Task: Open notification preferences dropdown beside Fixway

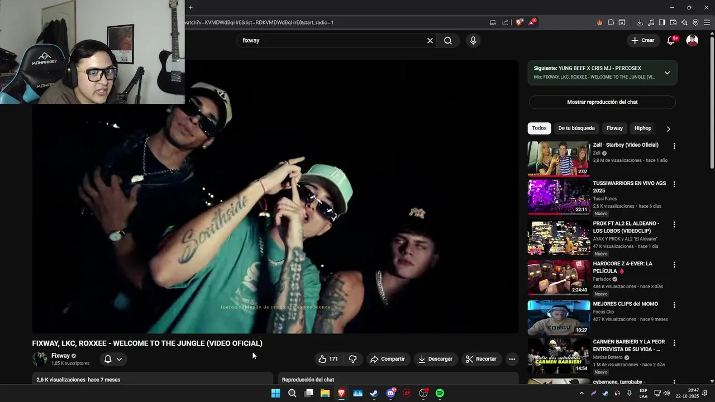Action: tap(113, 359)
